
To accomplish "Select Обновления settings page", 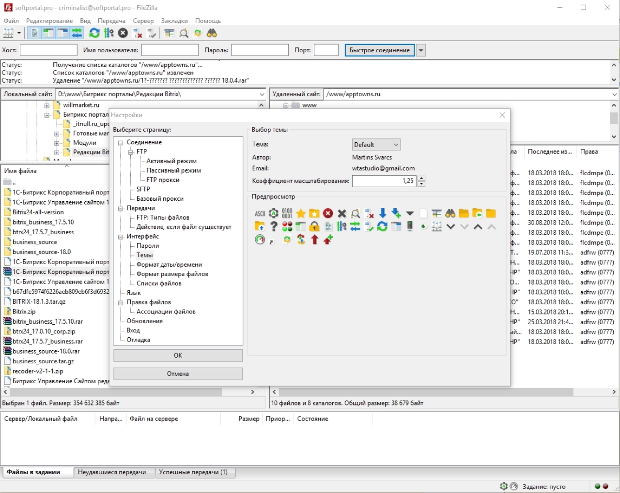I will (144, 321).
